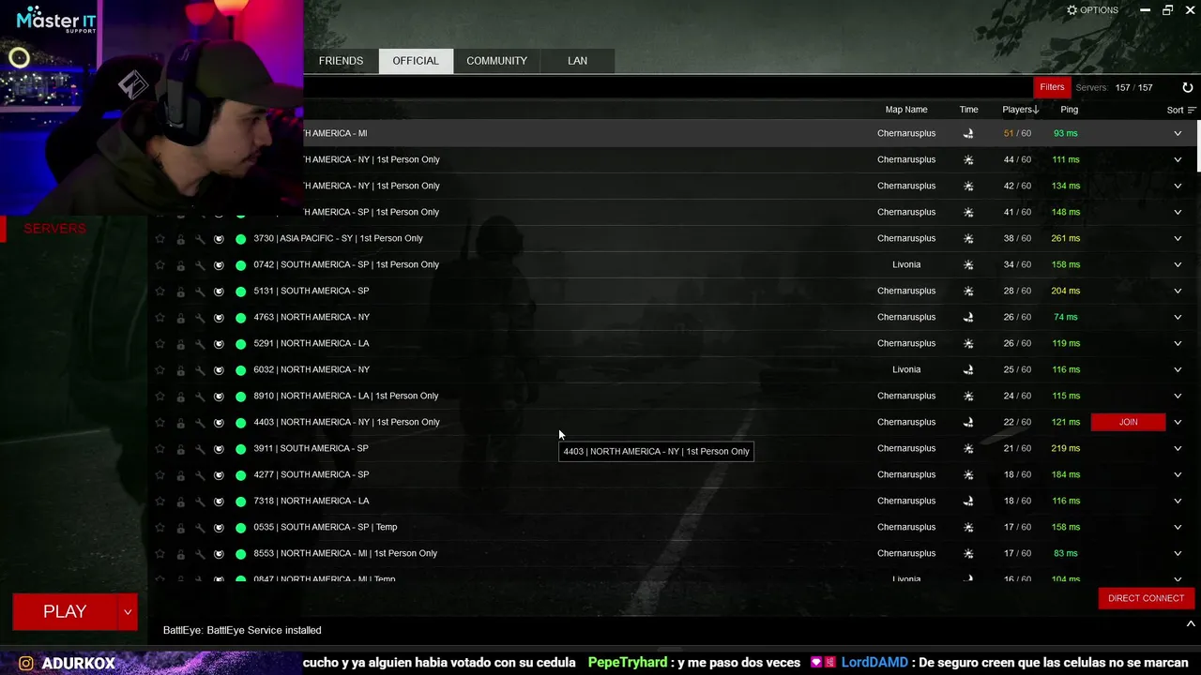1201x675 pixels.
Task: Toggle favorite star for server 7318
Action: 160,501
